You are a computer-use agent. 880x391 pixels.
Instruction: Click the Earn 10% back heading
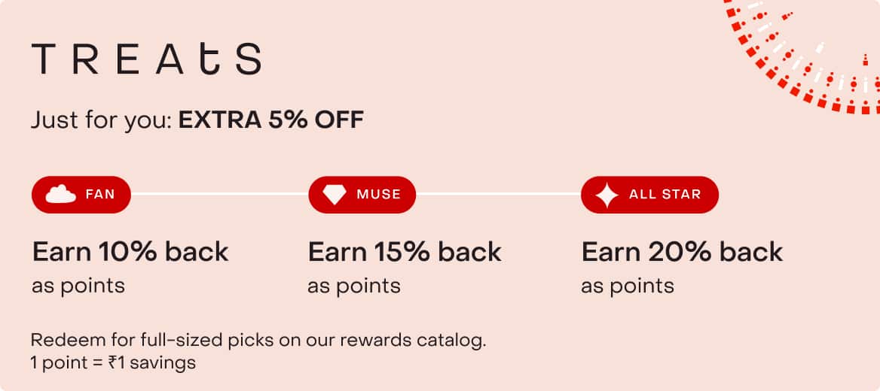[x=130, y=251]
